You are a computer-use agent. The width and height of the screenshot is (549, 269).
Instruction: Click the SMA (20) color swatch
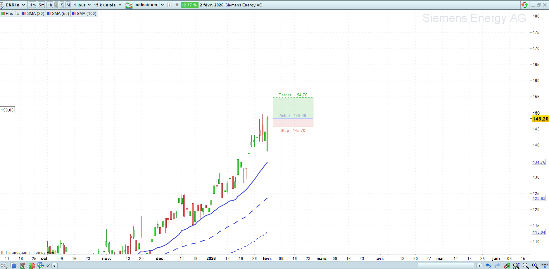[x=24, y=13]
